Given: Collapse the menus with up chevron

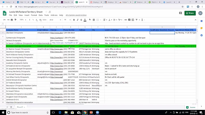Looking at the screenshot, I should pos(195,20).
